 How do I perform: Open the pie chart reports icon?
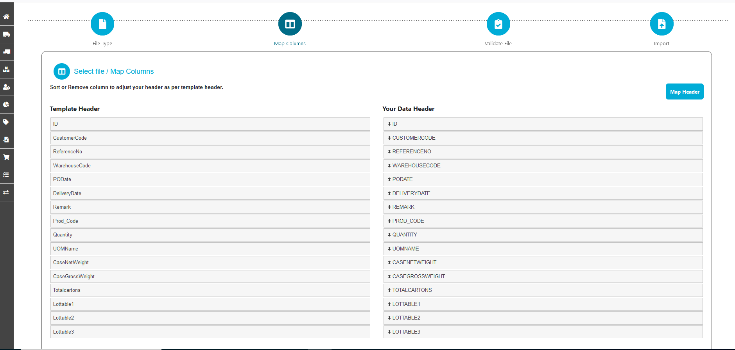[6, 105]
